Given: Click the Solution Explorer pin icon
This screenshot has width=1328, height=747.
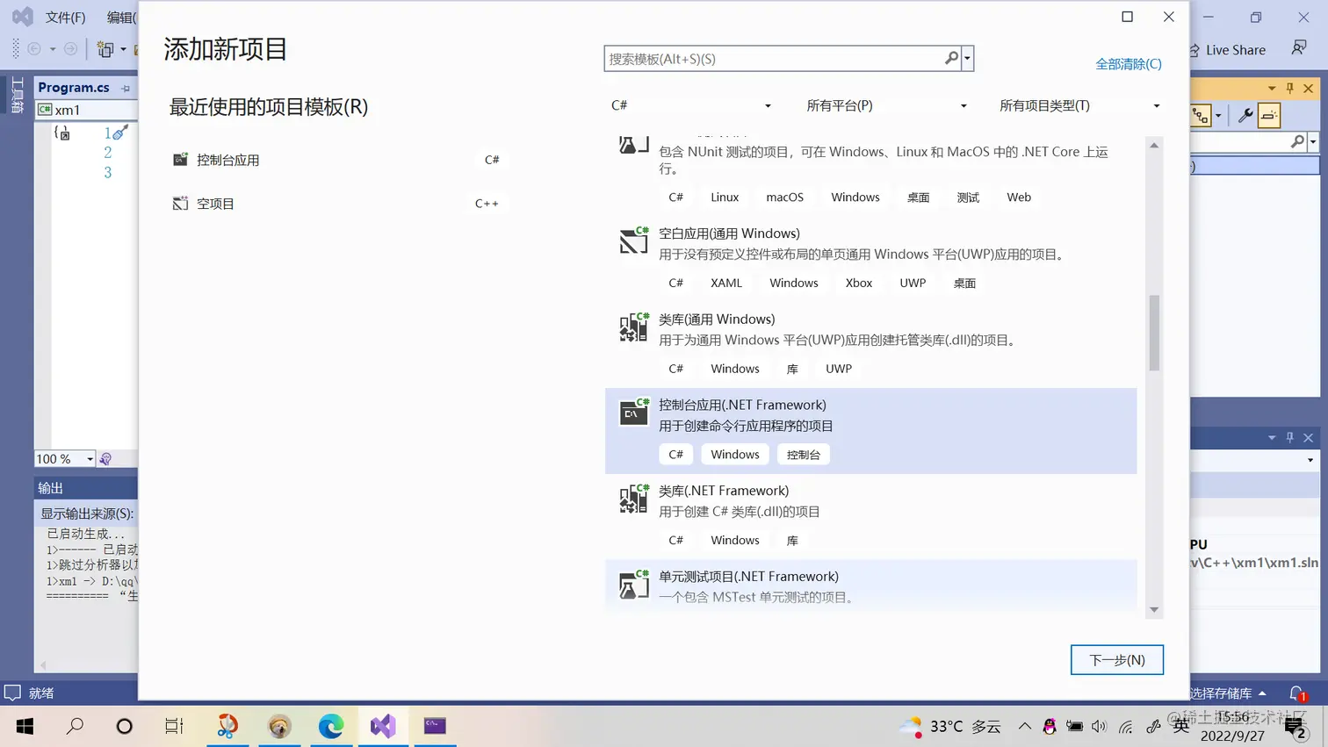Looking at the screenshot, I should pyautogui.click(x=1289, y=89).
